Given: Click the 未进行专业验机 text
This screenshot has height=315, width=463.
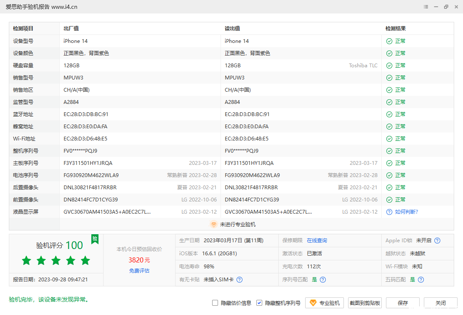Looking at the screenshot, I should click(x=238, y=225).
